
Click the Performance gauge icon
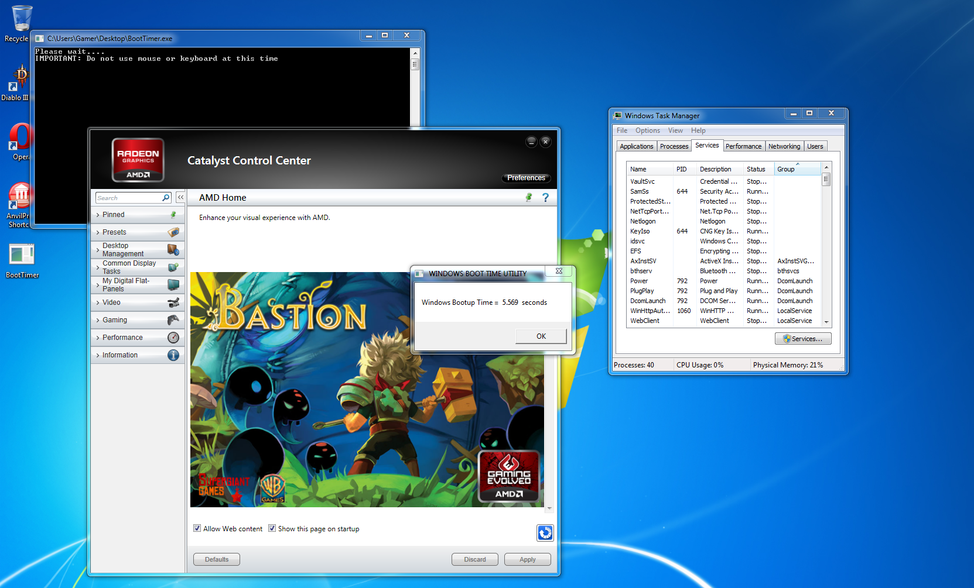coord(173,338)
